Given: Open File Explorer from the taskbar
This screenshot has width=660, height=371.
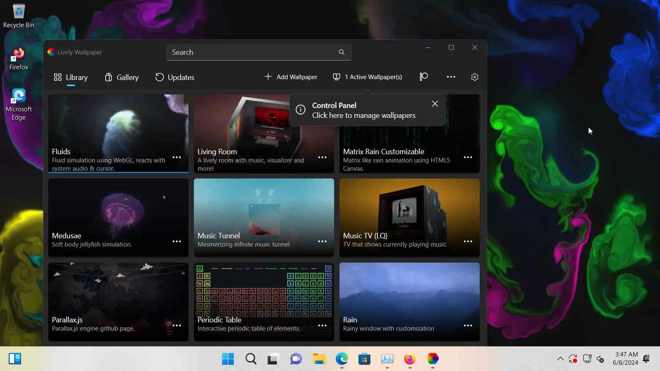Looking at the screenshot, I should pyautogui.click(x=319, y=359).
